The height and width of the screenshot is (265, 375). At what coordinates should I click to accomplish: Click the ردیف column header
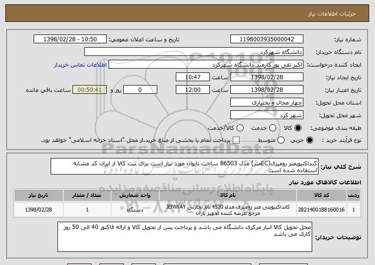click(x=354, y=195)
